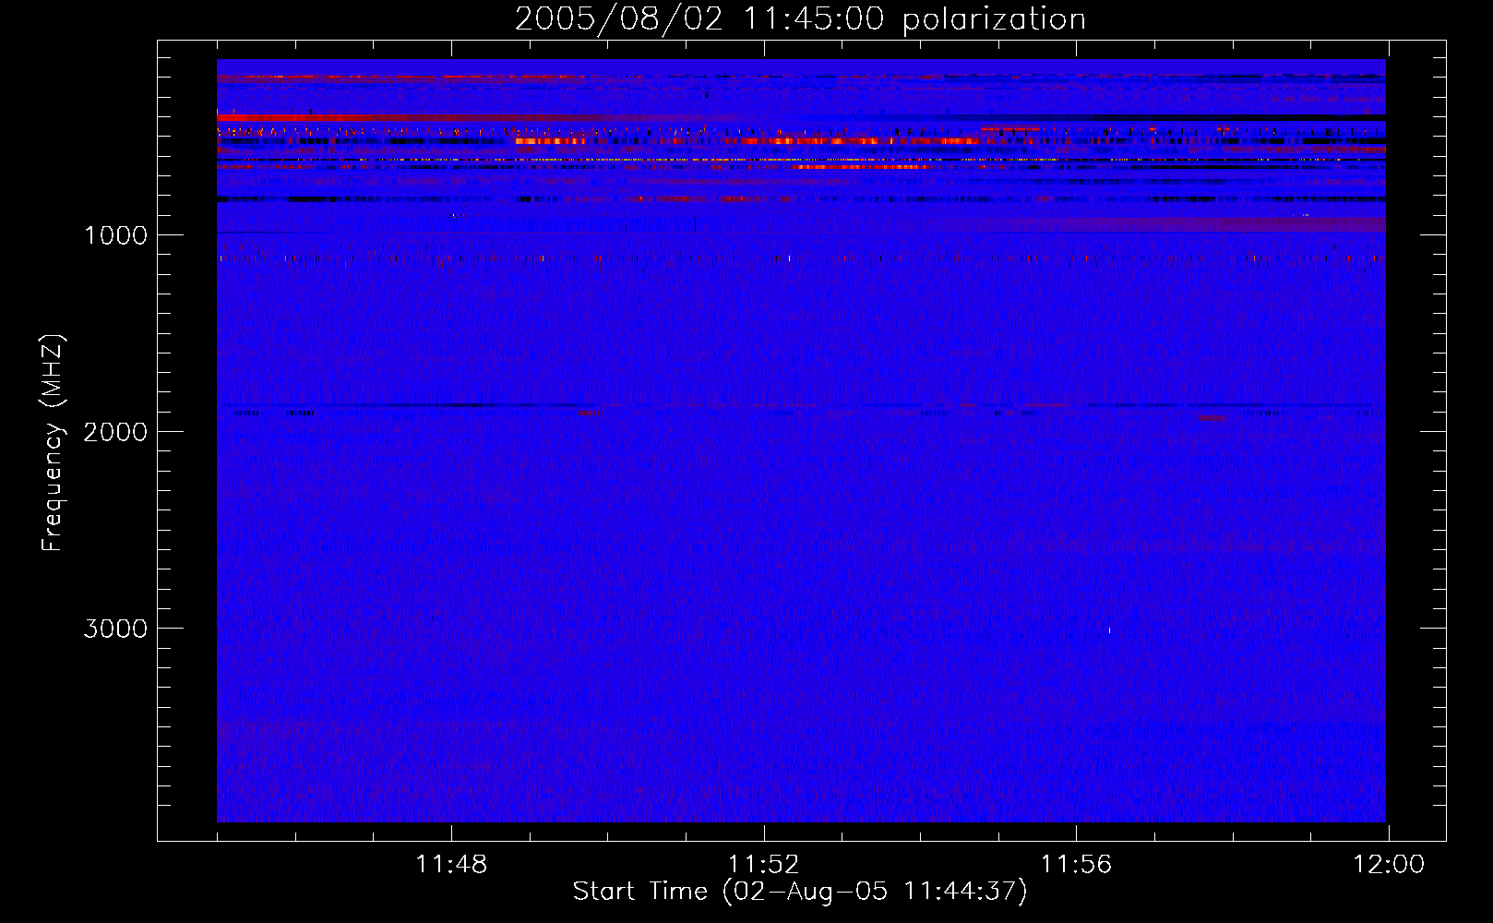Click the plot title '2005/08/02 11:45:00 polarization'
This screenshot has width=1493, height=923.
[800, 18]
